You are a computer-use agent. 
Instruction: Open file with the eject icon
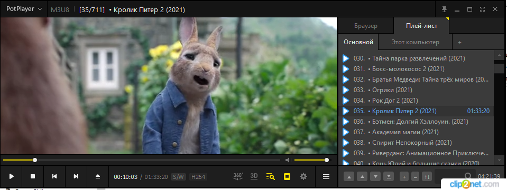pyautogui.click(x=98, y=176)
